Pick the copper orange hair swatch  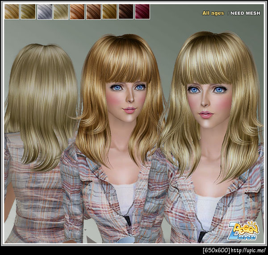(77, 12)
